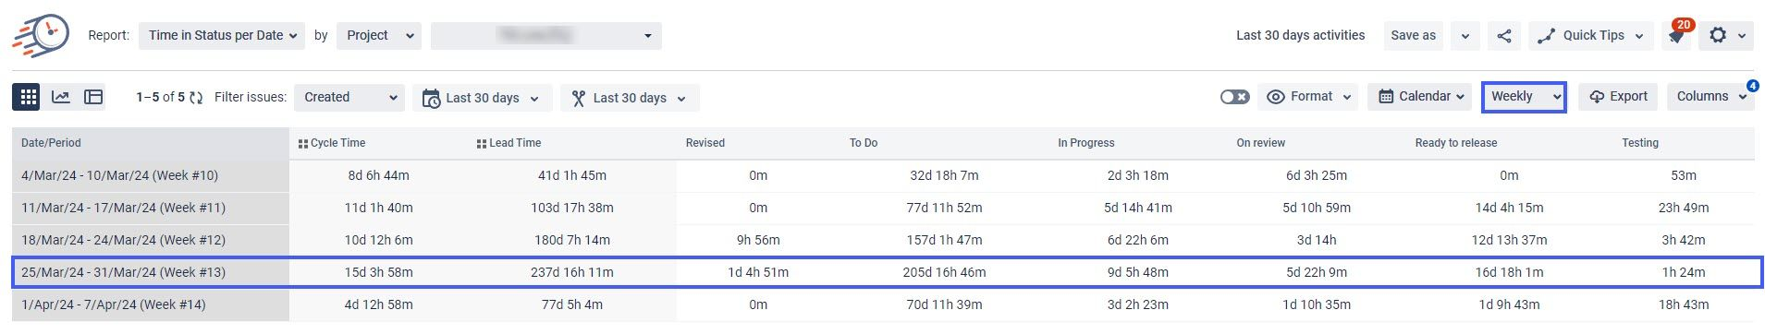
Task: Sort by the Cycle Time column header
Action: tap(337, 143)
